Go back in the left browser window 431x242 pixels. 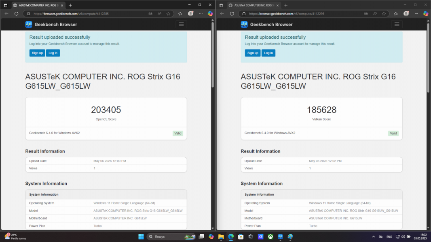(x=6, y=14)
